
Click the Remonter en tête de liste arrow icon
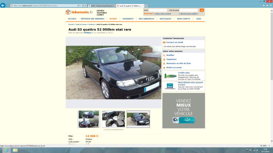pyautogui.click(x=164, y=63)
